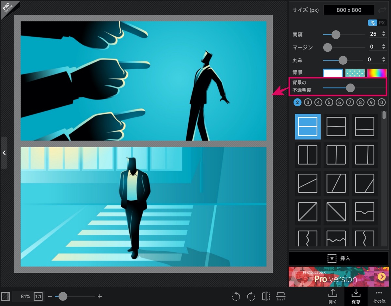Flip the collage horizontally
The image size is (391, 306).
266,296
